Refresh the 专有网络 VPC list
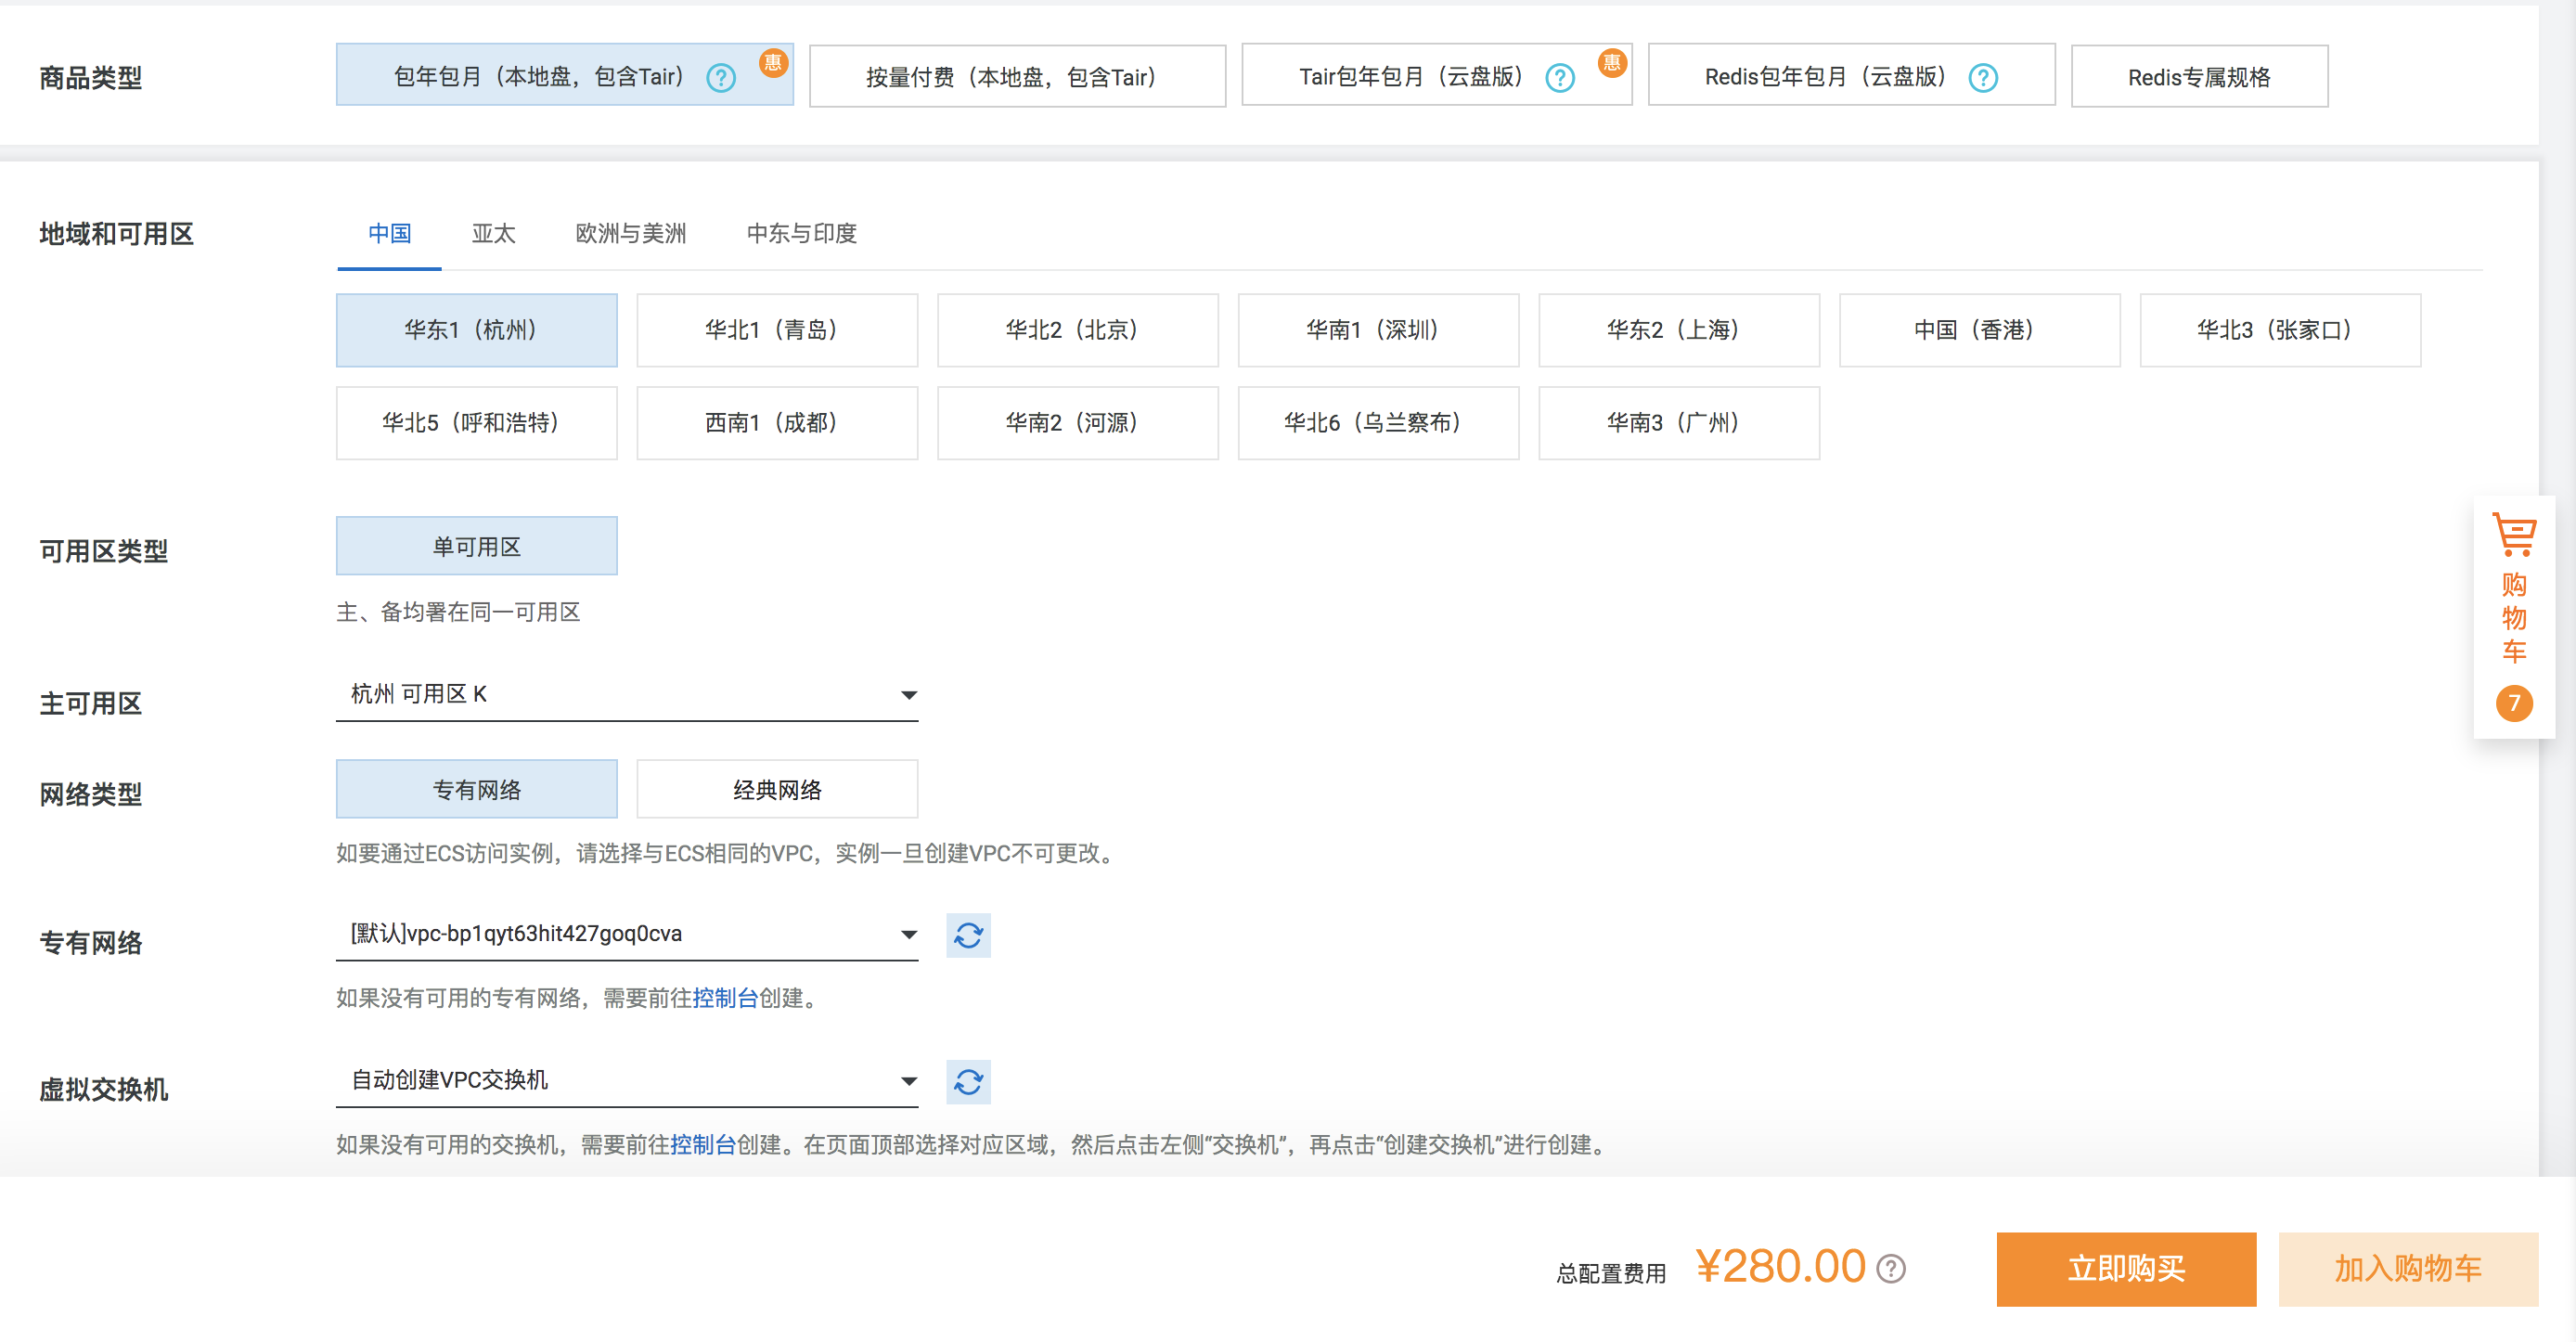Image resolution: width=2576 pixels, height=1342 pixels. (967, 935)
